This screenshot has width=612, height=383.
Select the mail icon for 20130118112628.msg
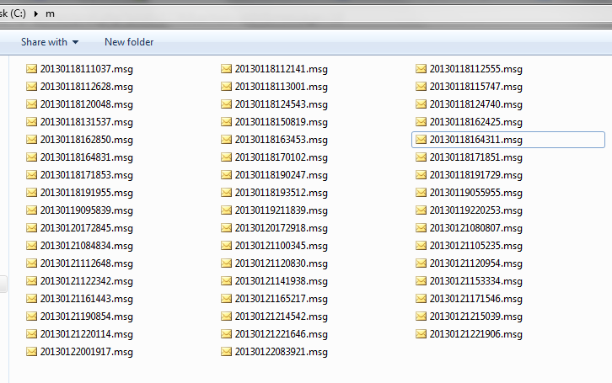pos(32,87)
